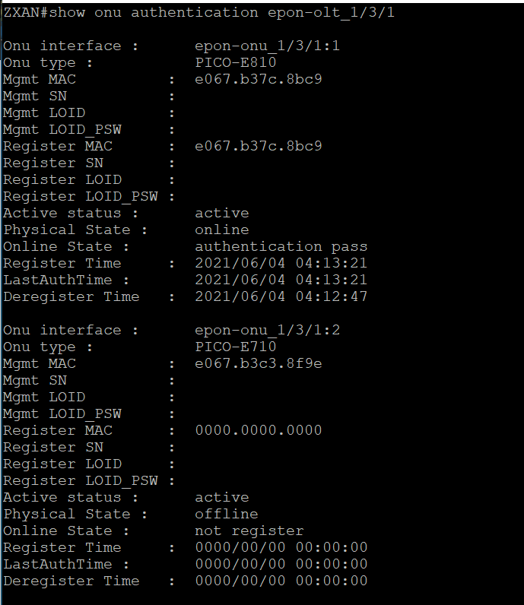Click the PICO-E810 ONU type value
This screenshot has height=605, width=524.
236,62
